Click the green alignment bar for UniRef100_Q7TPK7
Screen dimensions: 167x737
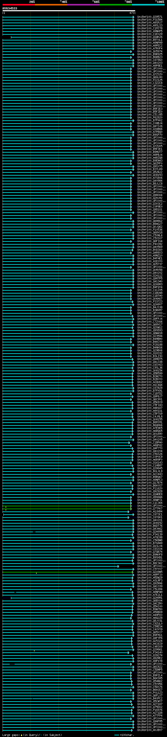tap(67, 509)
